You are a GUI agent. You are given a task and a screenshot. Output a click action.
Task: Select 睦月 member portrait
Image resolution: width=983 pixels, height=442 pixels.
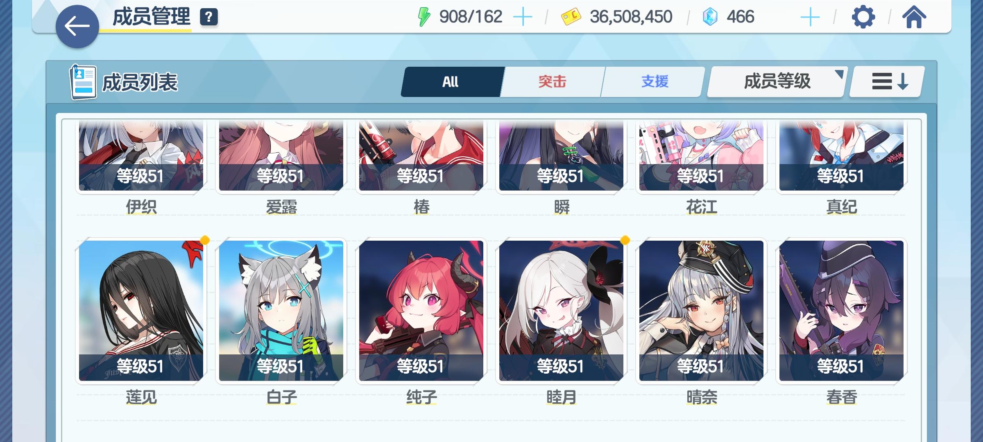[x=561, y=311]
